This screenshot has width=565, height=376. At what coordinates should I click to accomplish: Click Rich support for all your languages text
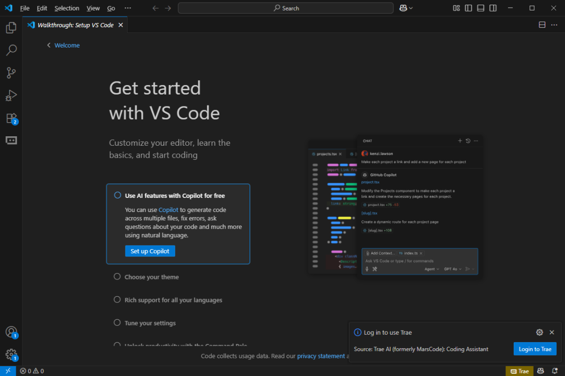point(173,300)
